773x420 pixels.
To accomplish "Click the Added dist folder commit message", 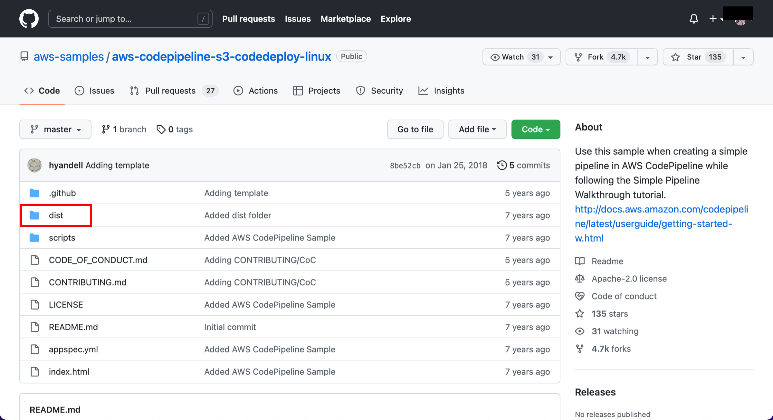I will pyautogui.click(x=238, y=215).
